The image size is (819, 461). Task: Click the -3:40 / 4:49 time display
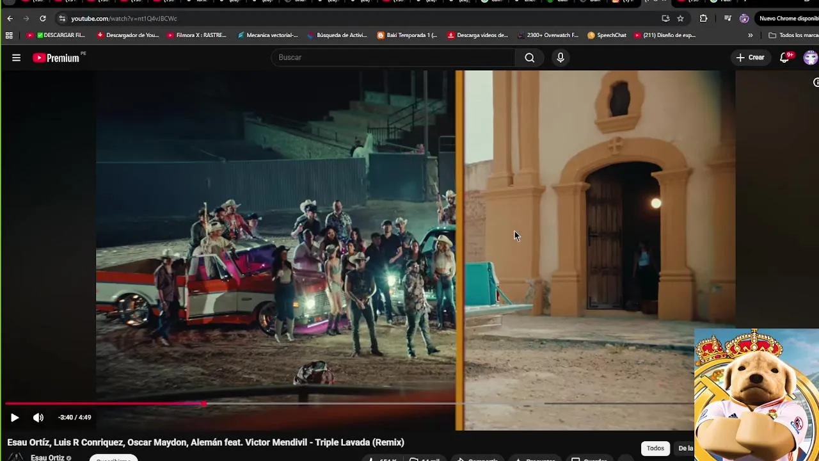(74, 417)
